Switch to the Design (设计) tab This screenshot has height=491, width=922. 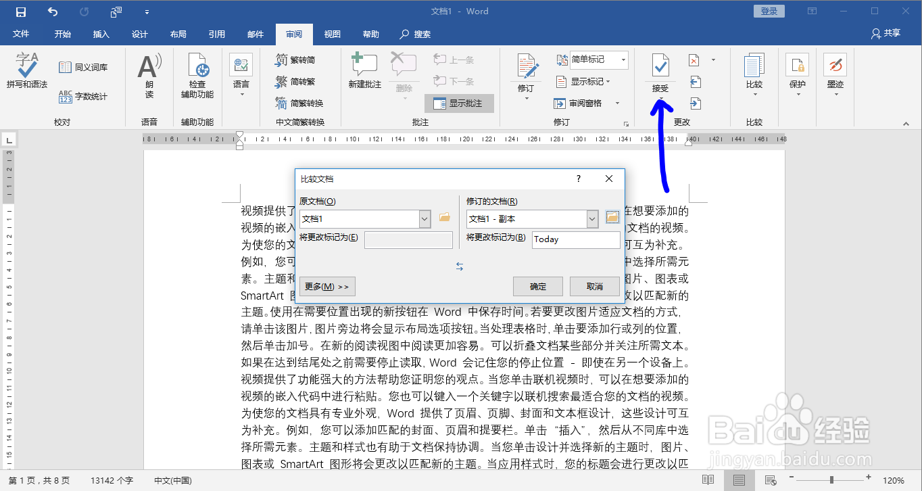coord(140,34)
